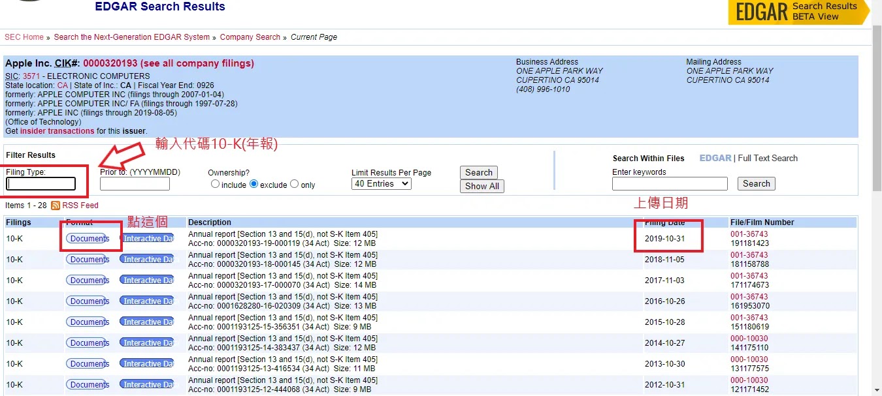This screenshot has height=396, width=882.
Task: Open the Full Text Search link
Action: (x=768, y=158)
